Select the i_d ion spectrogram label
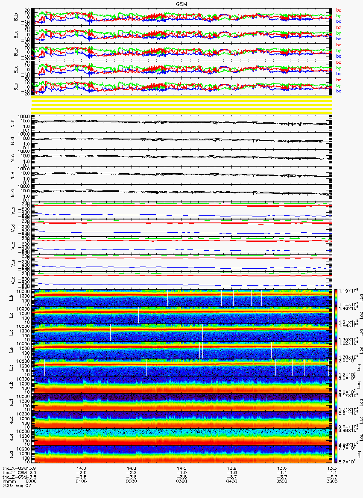The height and width of the screenshot is (498, 363). point(11,315)
